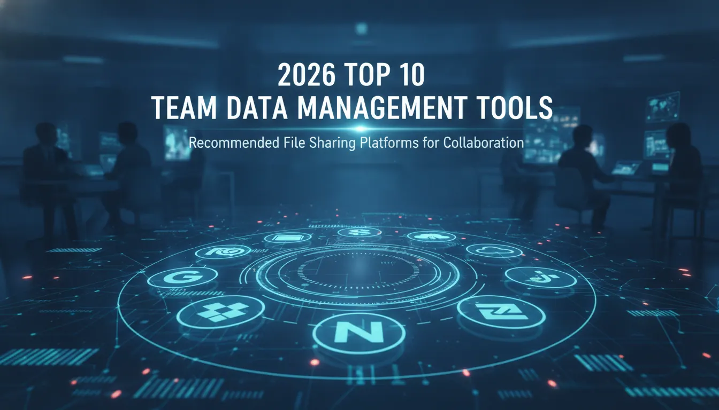Select the outlined cloud icon
Screen dimensions: 719x410
pos(494,250)
